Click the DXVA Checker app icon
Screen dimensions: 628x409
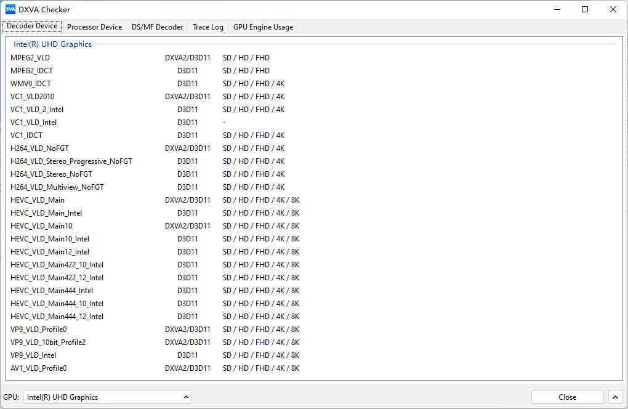tap(10, 9)
